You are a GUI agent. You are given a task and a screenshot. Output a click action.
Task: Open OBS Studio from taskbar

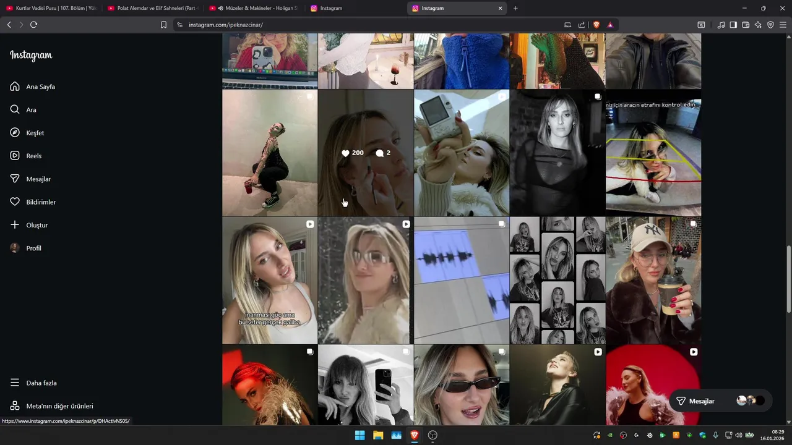(x=433, y=435)
